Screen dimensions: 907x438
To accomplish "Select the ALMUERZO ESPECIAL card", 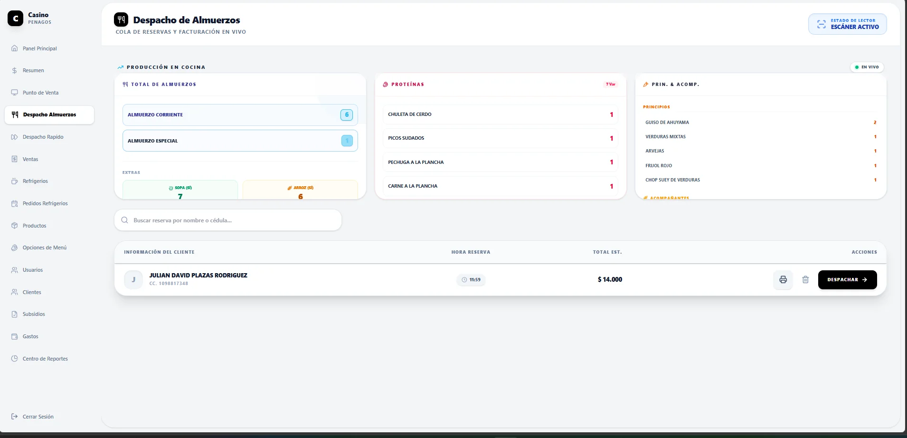I will tap(240, 141).
